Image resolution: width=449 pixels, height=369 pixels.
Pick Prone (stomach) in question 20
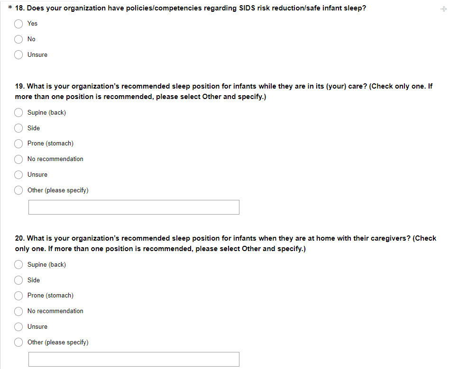18,296
